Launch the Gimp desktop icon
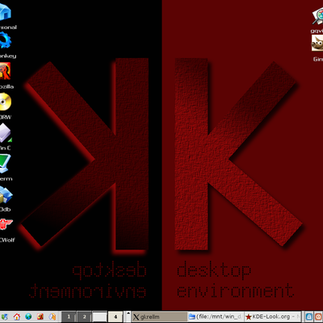 pyautogui.click(x=317, y=43)
